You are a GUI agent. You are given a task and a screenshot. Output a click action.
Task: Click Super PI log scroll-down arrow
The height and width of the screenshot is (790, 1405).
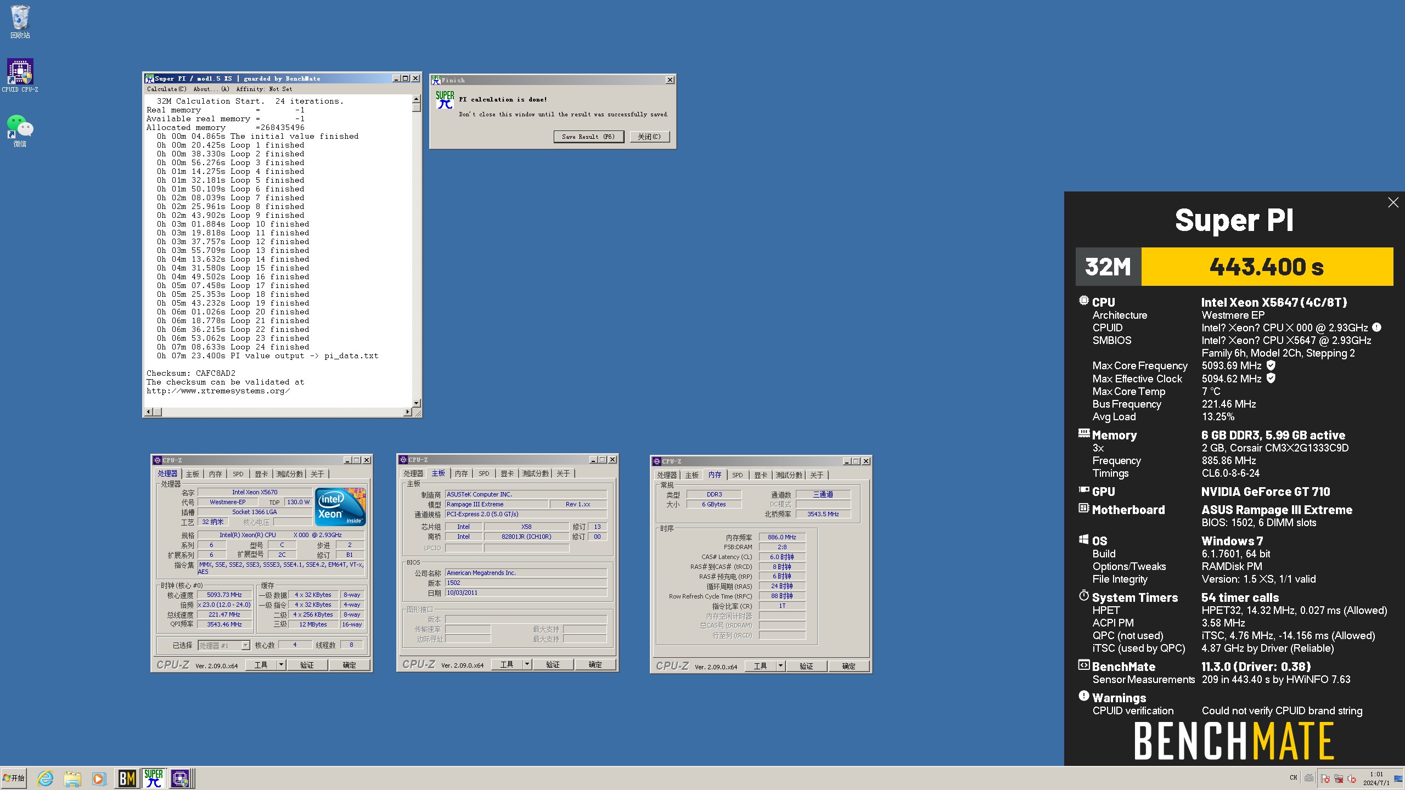[x=417, y=403]
